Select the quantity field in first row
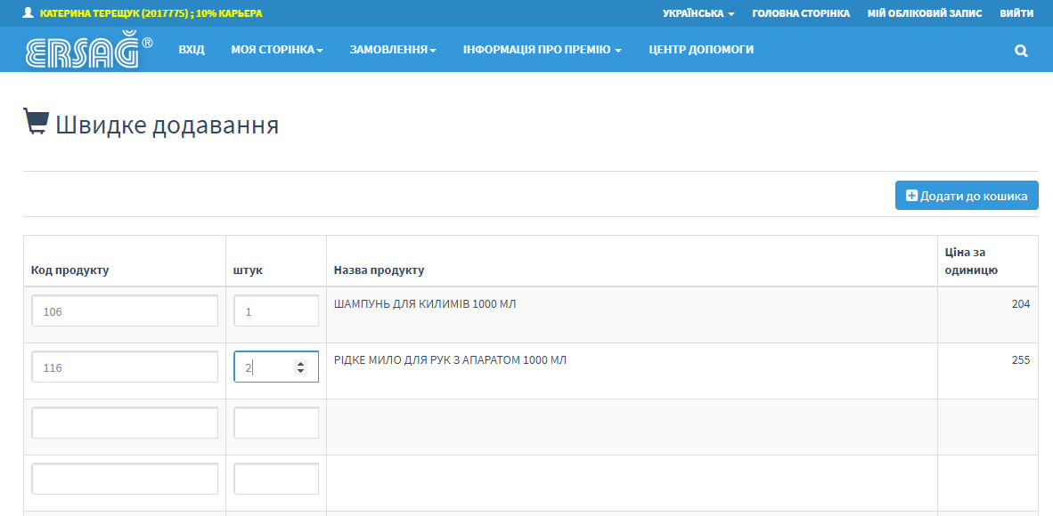Viewport: 1053px width, 516px height. [276, 311]
